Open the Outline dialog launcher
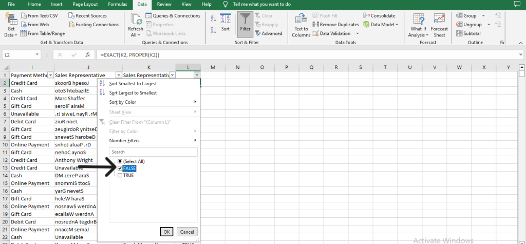This screenshot has width=526, height=244. [x=502, y=43]
